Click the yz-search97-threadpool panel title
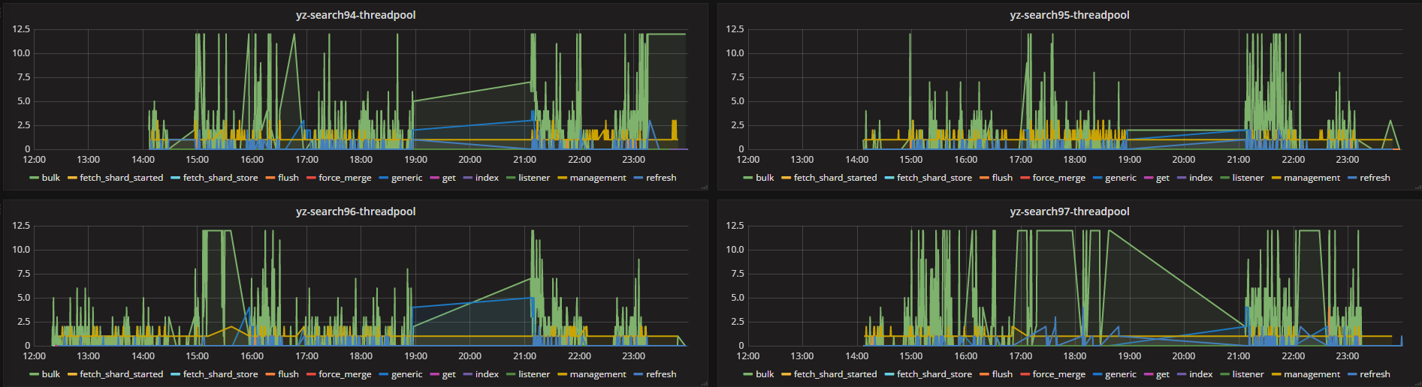 [x=1069, y=211]
